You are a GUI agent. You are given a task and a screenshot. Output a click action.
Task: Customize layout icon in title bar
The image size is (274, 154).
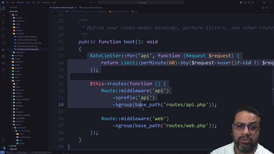[253, 3]
